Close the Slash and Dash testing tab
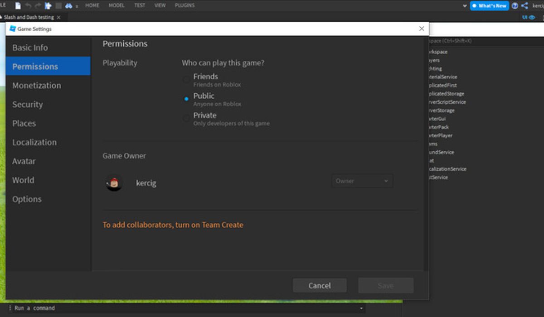This screenshot has width=544, height=317. pos(58,17)
